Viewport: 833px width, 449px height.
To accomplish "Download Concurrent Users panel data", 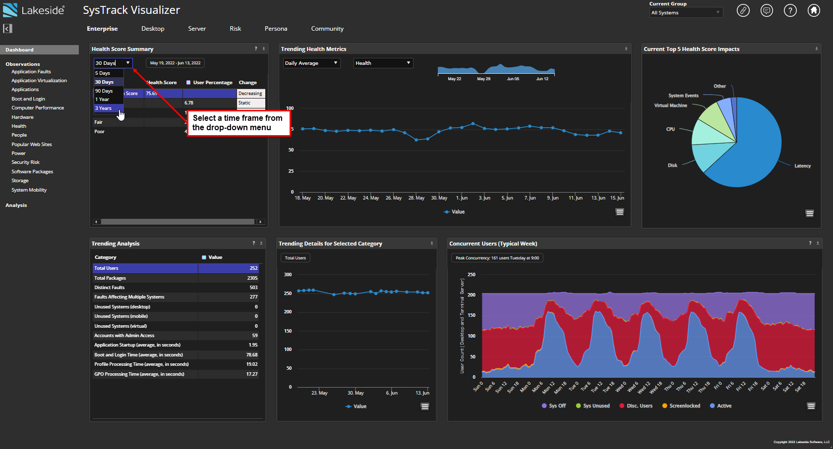I will 818,243.
